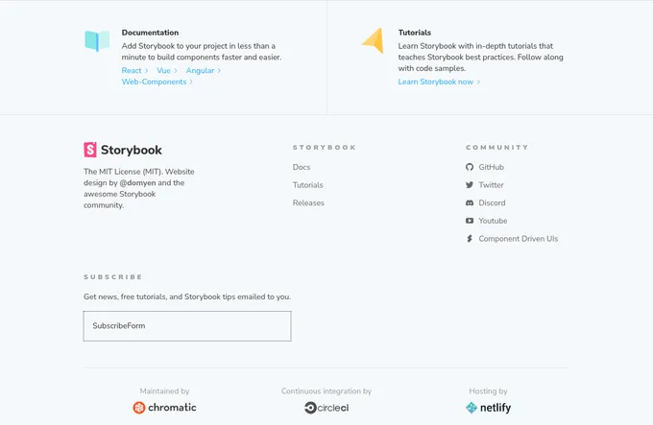
Task: Click the Youtube play icon
Action: 470,221
